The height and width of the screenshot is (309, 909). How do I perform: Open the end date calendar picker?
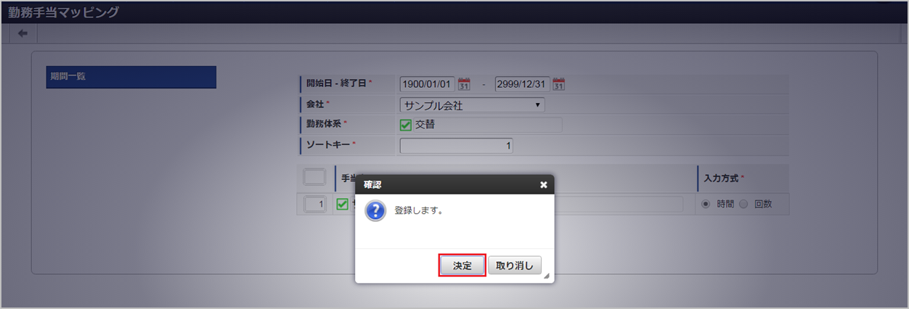(558, 84)
